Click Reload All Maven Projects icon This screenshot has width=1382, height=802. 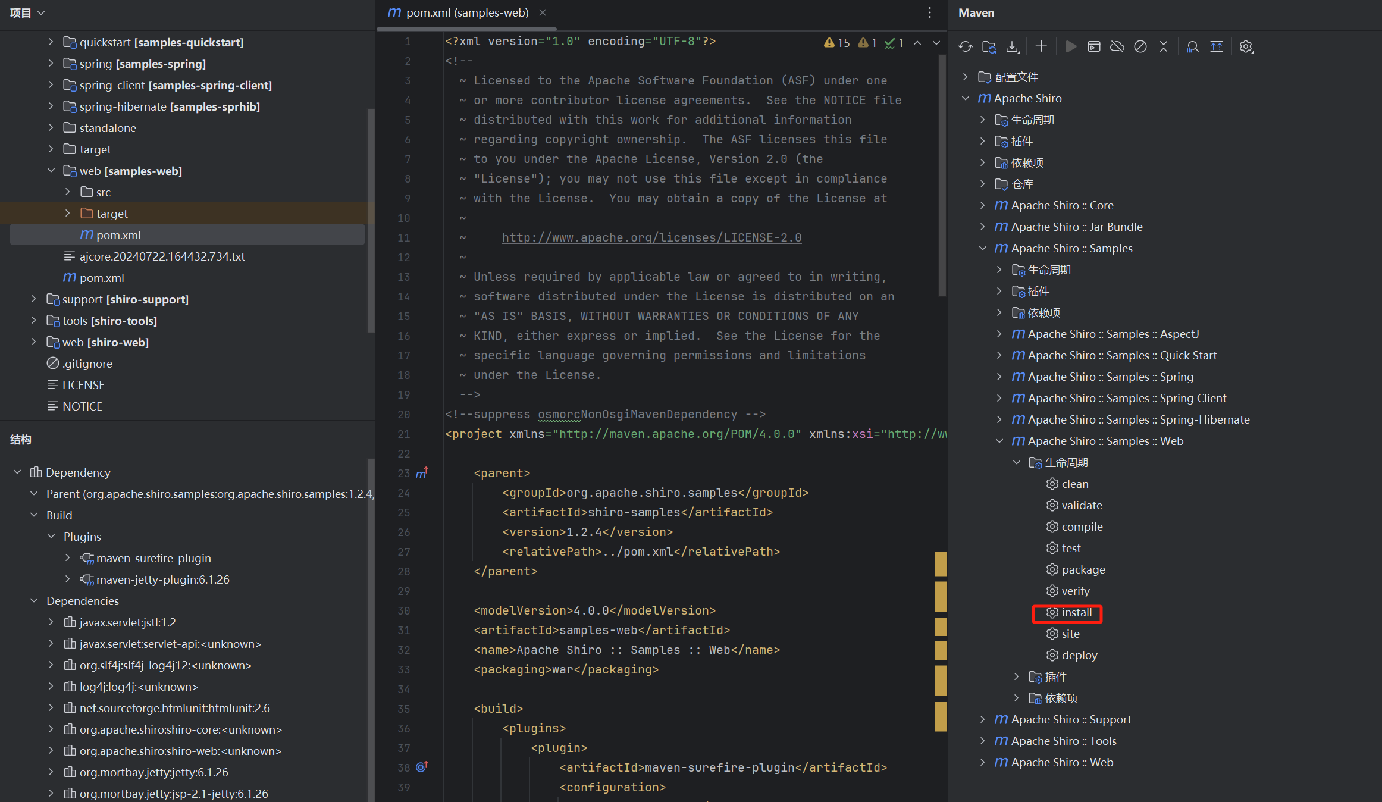965,46
